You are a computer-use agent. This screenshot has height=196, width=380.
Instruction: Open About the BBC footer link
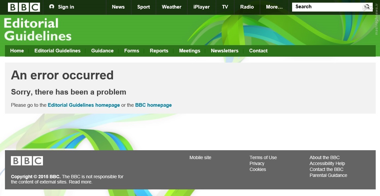(324, 157)
